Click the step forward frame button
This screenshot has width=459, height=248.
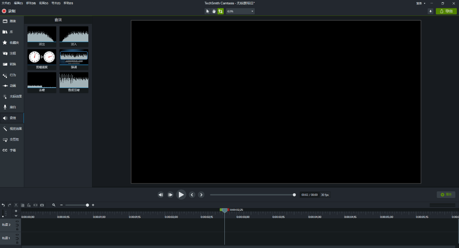point(170,195)
